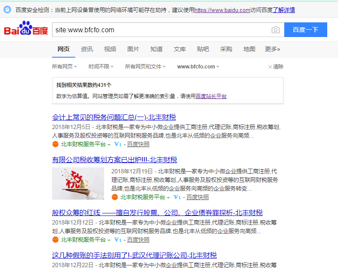Expand arrow next to 北丰财税服务平台 in first result

pos(109,145)
